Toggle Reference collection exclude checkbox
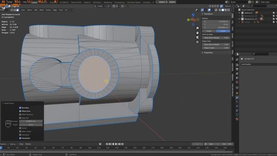This screenshot has height=156, width=277. click(x=274, y=13)
